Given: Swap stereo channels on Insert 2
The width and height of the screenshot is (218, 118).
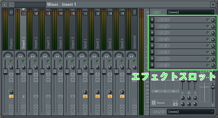Looking at the screenshot, I should tap(36, 80).
